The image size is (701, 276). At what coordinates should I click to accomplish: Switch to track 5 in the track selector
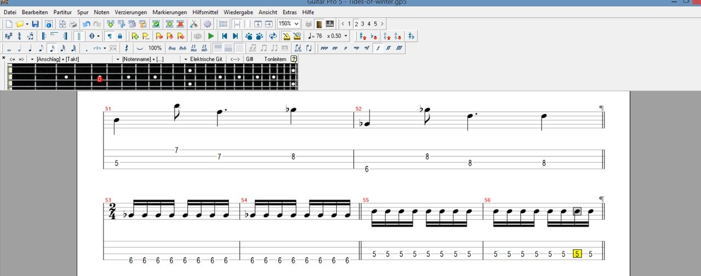coord(375,24)
